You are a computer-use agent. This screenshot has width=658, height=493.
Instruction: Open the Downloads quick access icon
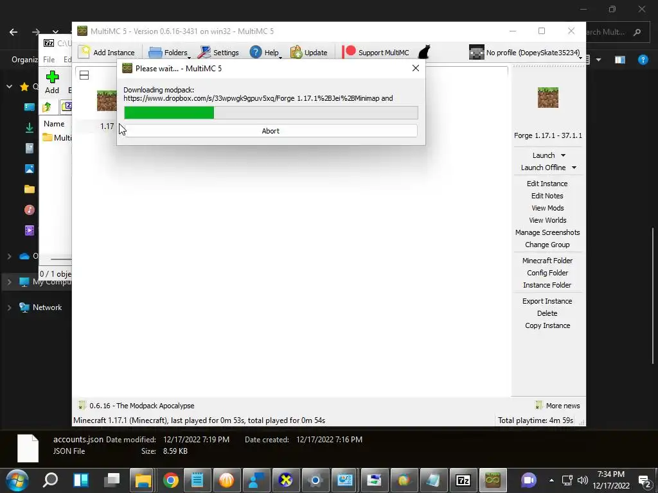[x=30, y=128]
